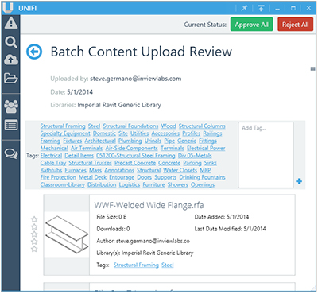Open the Water Closets tag link
Viewport: 318px width, 294px height.
click(180, 170)
